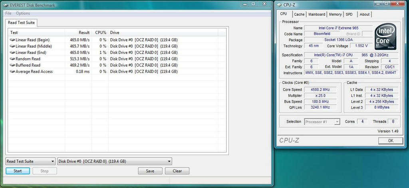Click the CPU% column header
Image resolution: width=409 pixels, height=188 pixels.
[100, 33]
